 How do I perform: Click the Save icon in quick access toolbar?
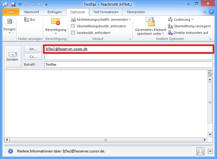click(13, 4)
